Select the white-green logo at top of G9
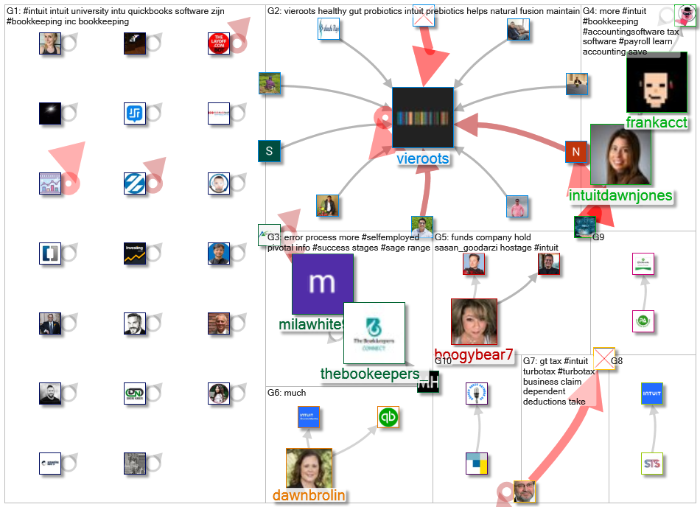This screenshot has height=507, width=700. coord(643,264)
